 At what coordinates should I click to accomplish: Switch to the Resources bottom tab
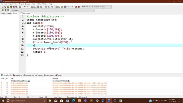tap(17, 76)
